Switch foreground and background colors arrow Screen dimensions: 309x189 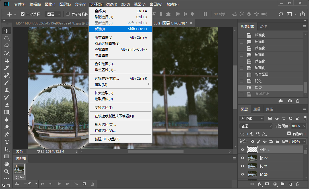tap(9, 185)
